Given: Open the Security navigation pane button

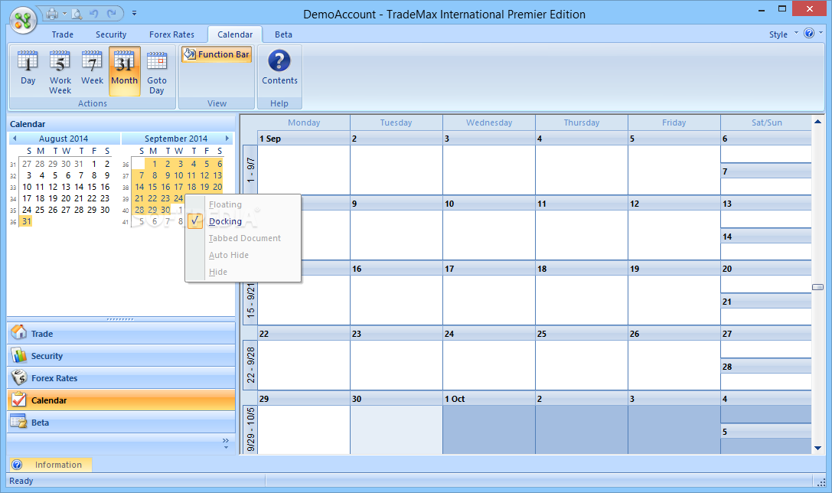Looking at the screenshot, I should pyautogui.click(x=121, y=356).
